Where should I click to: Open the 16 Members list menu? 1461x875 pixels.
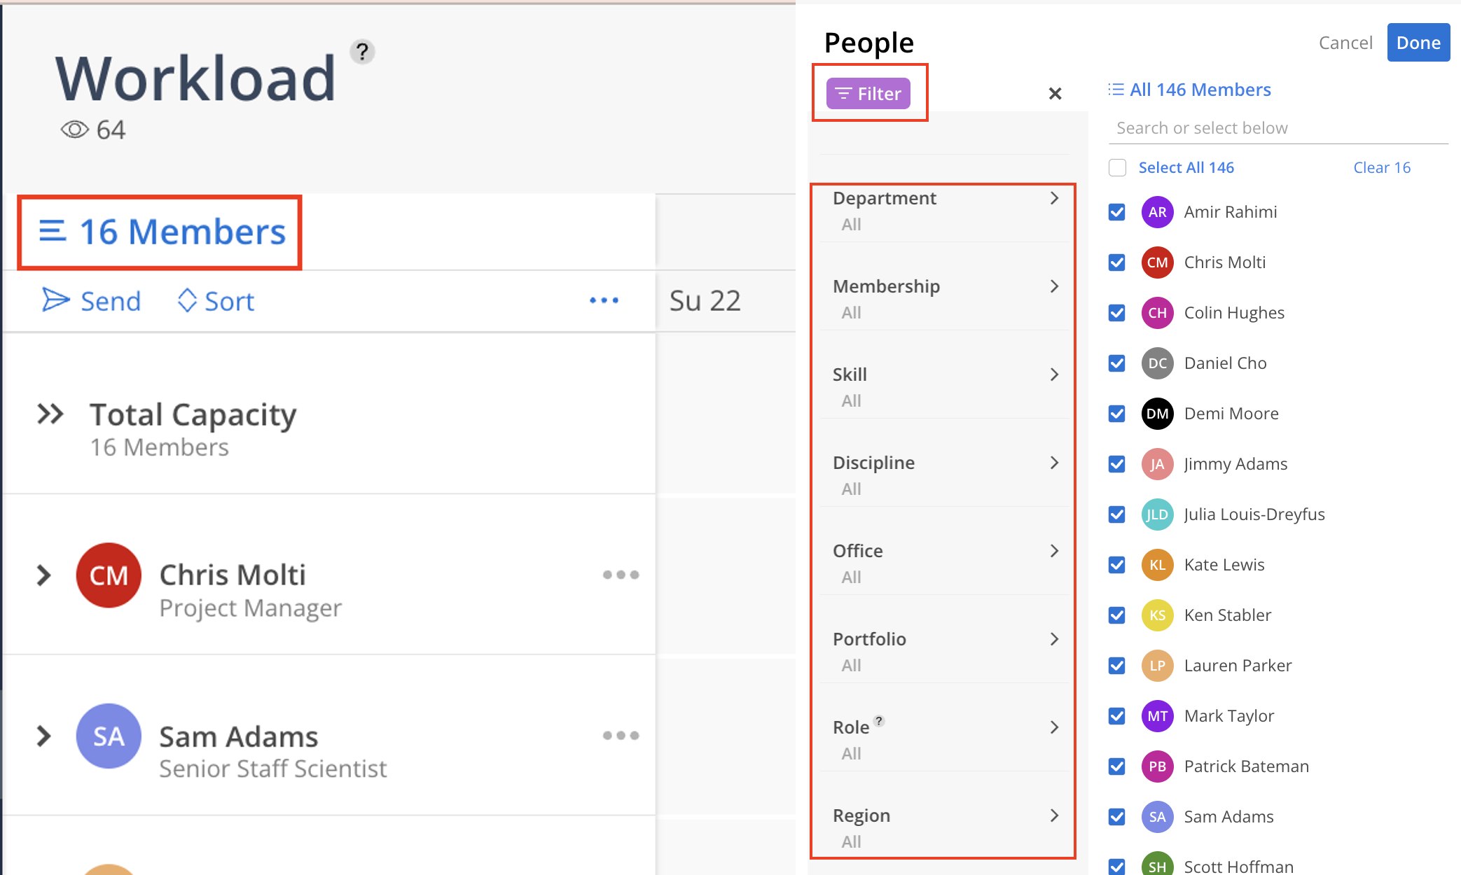point(162,232)
